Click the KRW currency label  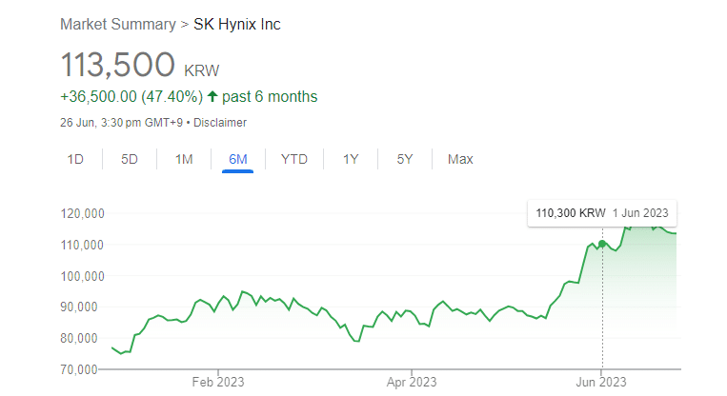[x=202, y=70]
